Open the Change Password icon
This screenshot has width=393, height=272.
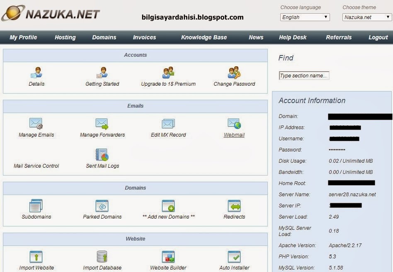tap(234, 72)
